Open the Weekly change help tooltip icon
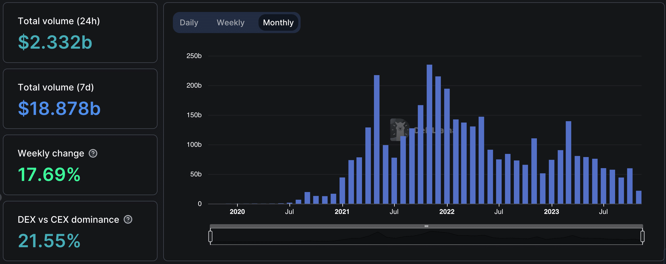 pyautogui.click(x=93, y=153)
